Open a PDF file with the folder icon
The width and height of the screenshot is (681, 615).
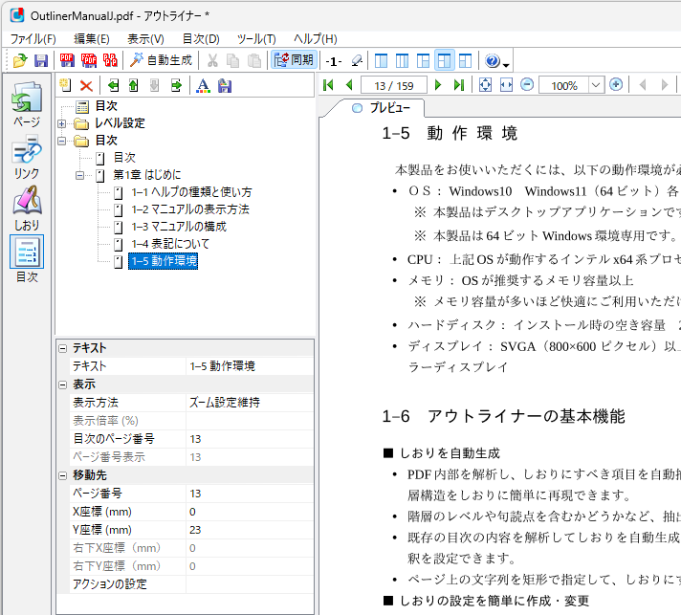[19, 60]
